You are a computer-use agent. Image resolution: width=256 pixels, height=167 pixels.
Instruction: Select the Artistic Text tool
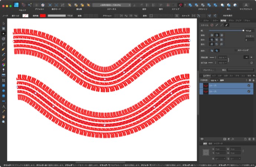click(x=4, y=106)
